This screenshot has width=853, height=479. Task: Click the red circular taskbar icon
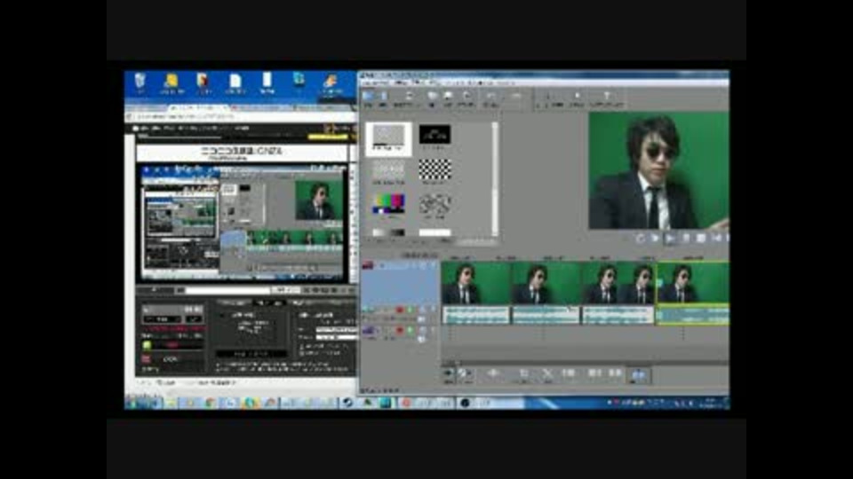[x=406, y=403]
